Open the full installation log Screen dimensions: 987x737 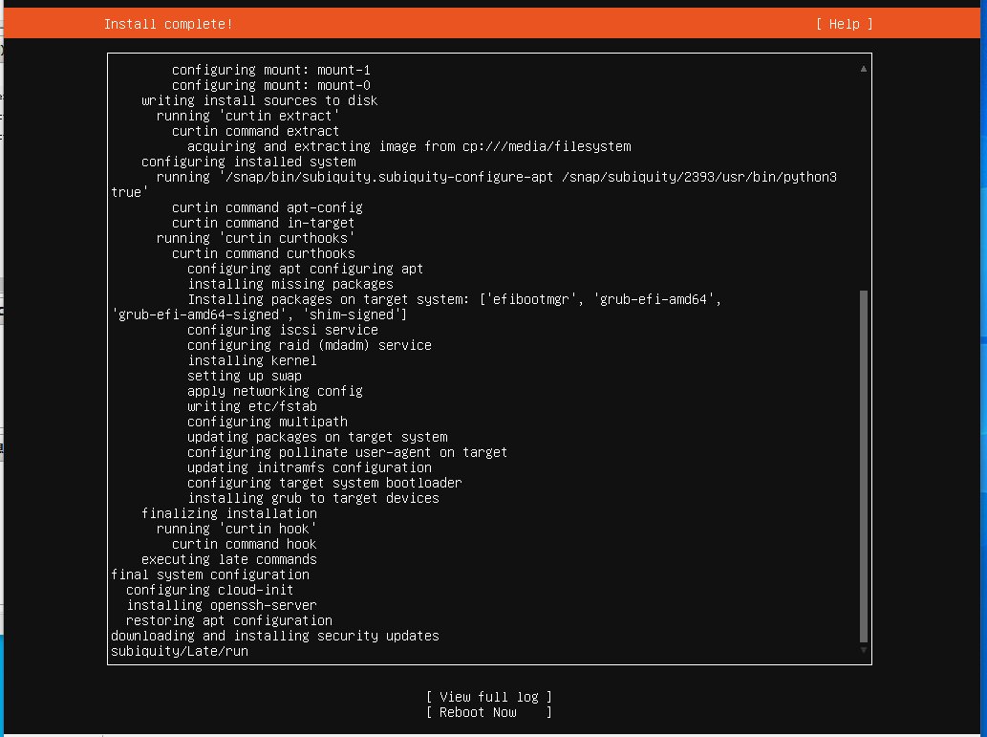point(489,697)
